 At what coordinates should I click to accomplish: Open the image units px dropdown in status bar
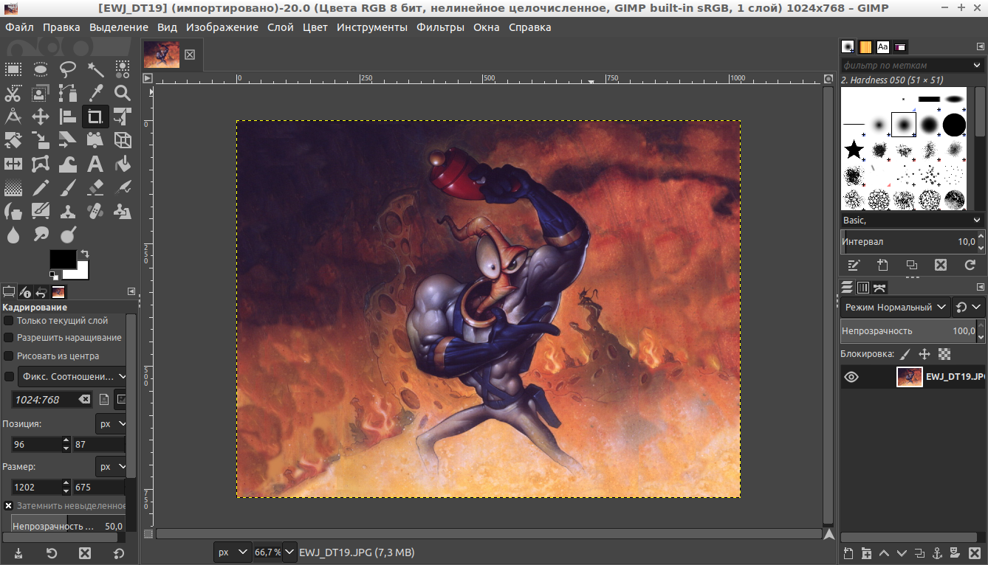click(x=232, y=552)
